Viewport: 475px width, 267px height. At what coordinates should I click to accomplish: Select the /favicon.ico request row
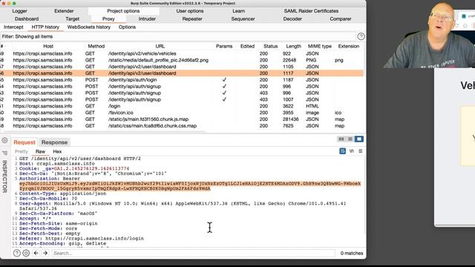coord(182,113)
